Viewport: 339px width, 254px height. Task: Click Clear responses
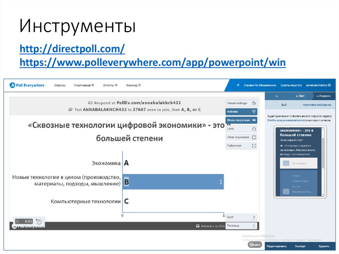point(241,137)
